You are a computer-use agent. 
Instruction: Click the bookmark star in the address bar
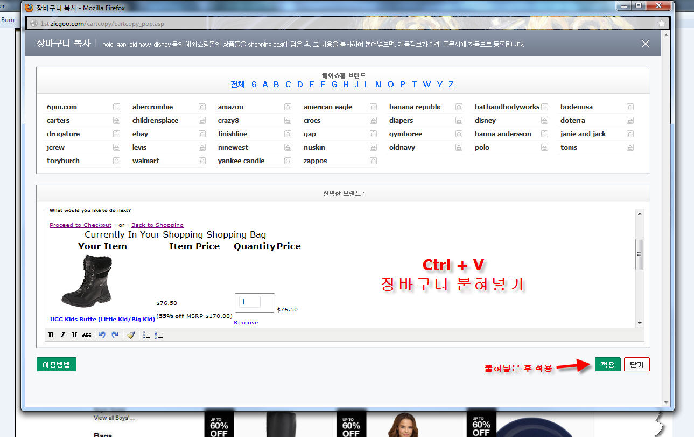pos(661,23)
